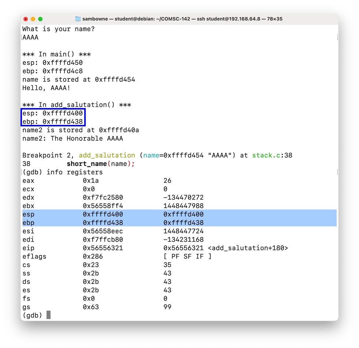Click decimal value -134470272 in edx row
Image resolution: width=359 pixels, height=348 pixels.
coord(184,197)
